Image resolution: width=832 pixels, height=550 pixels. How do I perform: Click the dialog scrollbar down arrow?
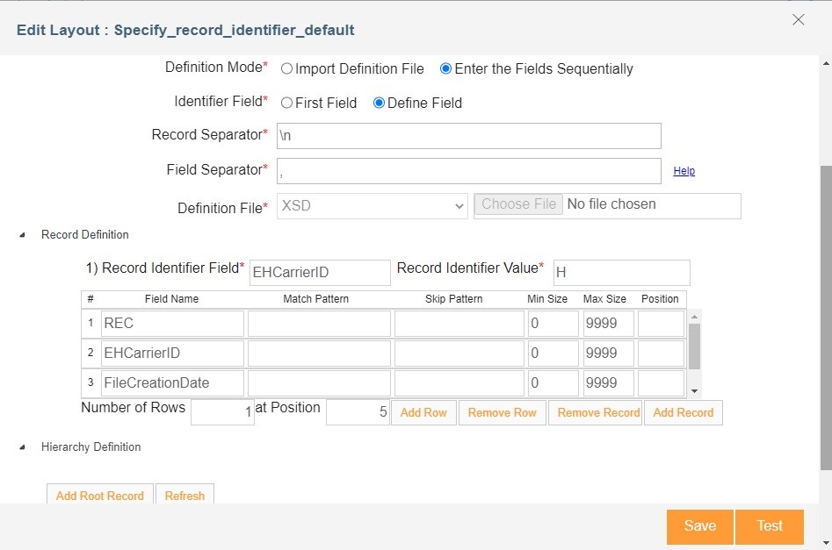826,543
